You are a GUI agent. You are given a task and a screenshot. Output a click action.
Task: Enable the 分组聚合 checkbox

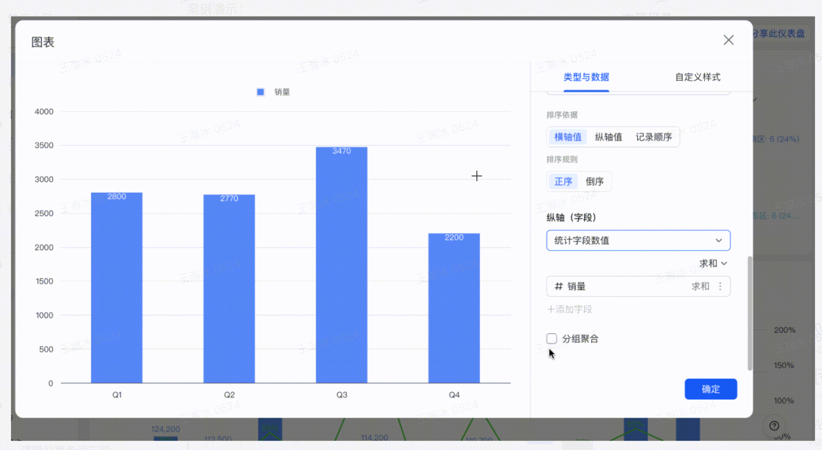(551, 339)
